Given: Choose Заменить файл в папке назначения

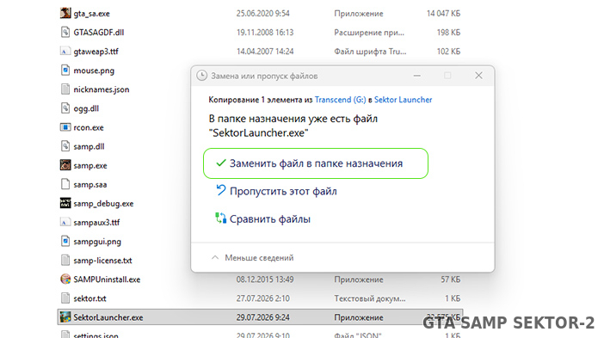Looking at the screenshot, I should (316, 163).
